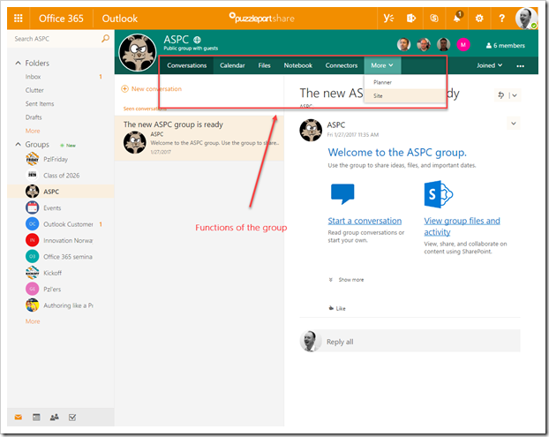Image resolution: width=549 pixels, height=437 pixels.
Task: Open the help question mark
Action: [x=501, y=19]
